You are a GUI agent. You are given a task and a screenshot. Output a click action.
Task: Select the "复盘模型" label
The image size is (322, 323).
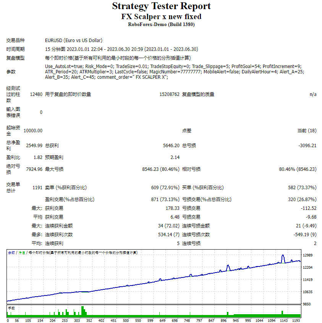click(x=15, y=58)
